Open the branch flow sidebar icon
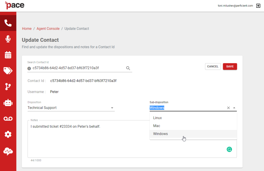264x171 pixels. (8, 87)
